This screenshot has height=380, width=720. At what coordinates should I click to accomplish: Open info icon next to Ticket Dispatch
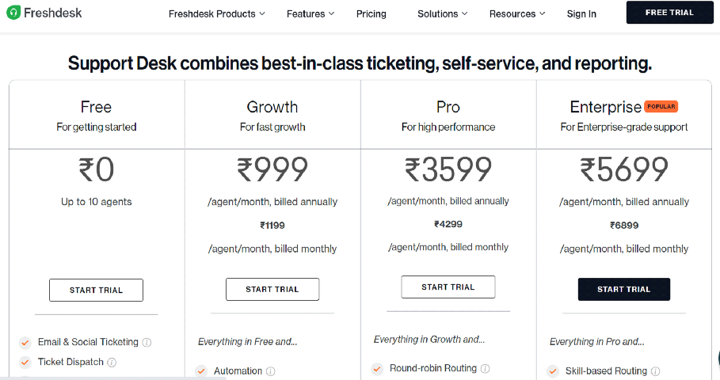coord(112,363)
